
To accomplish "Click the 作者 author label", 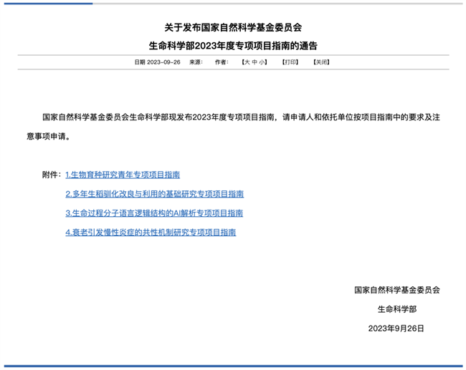I will coord(220,62).
